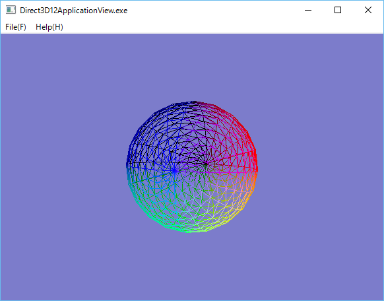Open the Help(H) menu
The image size is (384, 301).
pos(49,27)
